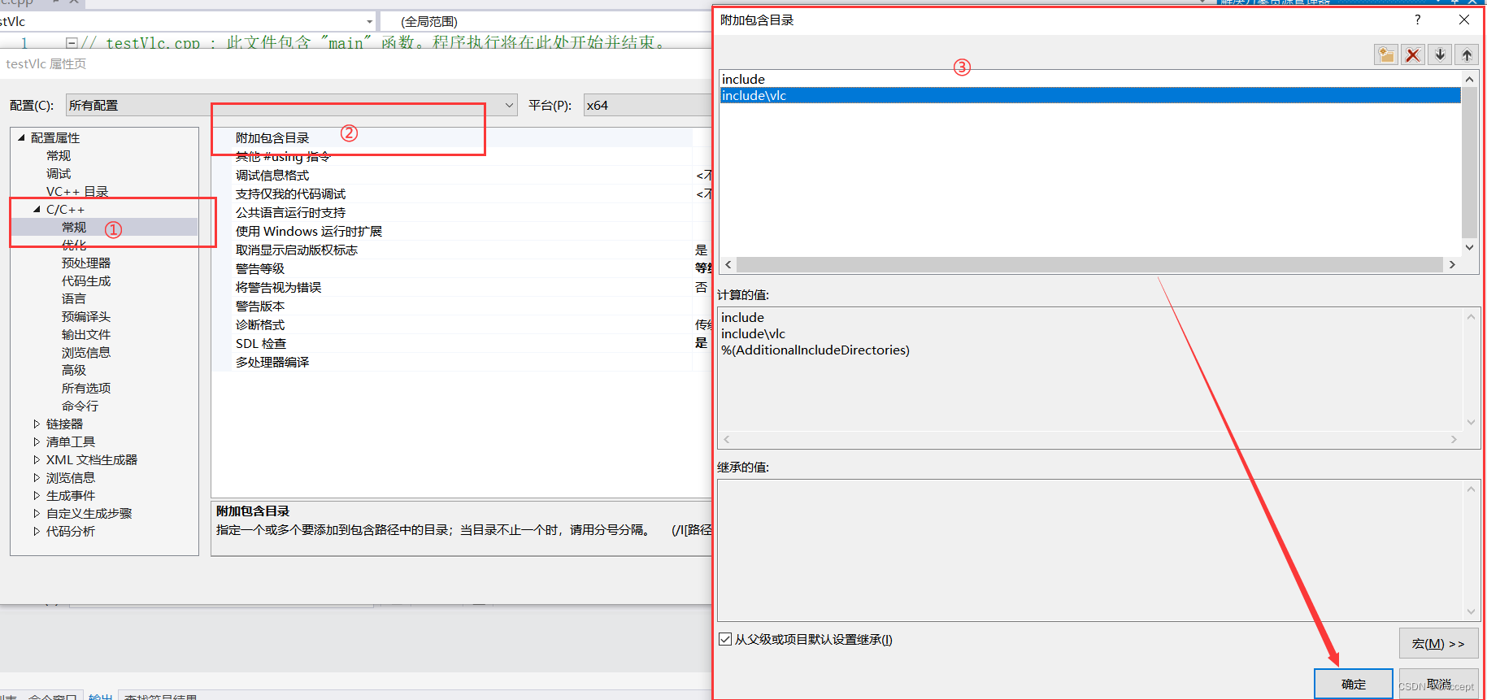The width and height of the screenshot is (1487, 700).
Task: Click the 支持仅我的代码调试 property
Action: pos(462,193)
